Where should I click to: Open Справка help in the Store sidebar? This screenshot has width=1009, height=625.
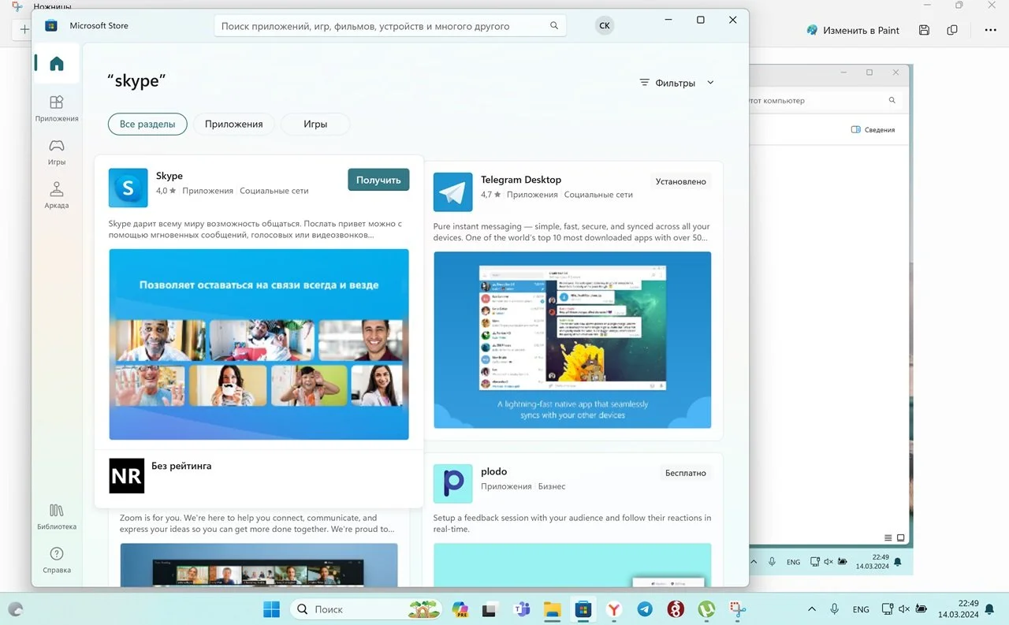click(57, 560)
